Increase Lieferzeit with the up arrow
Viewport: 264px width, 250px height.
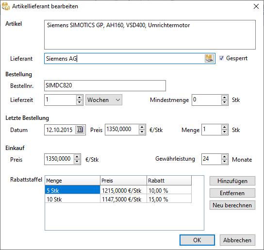[79, 98]
